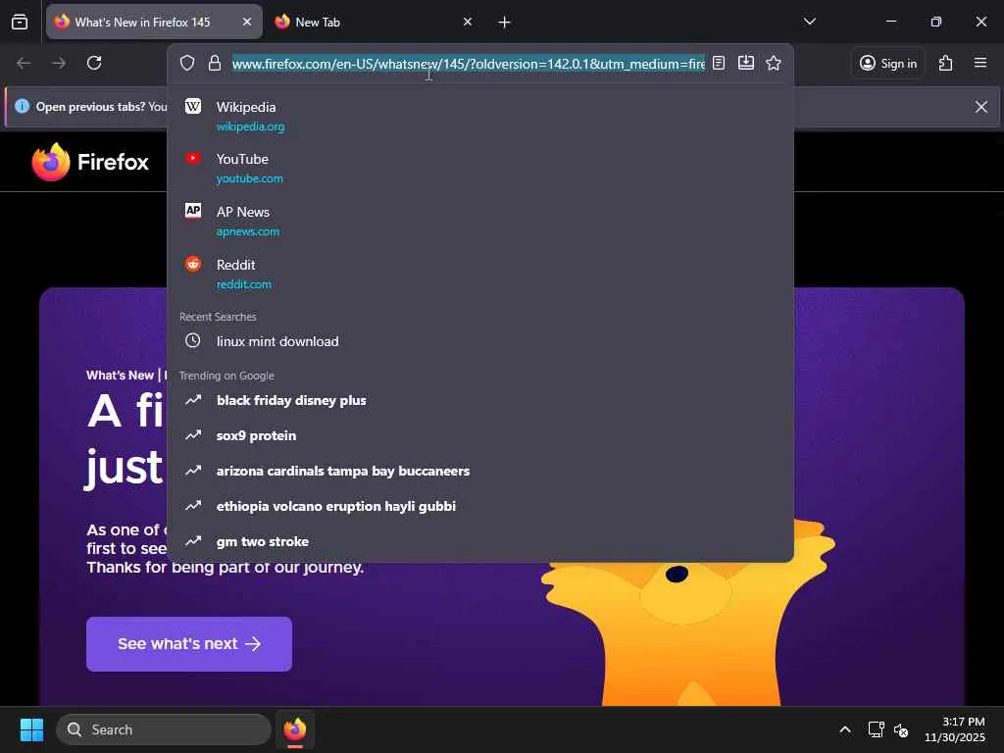The width and height of the screenshot is (1004, 753).
Task: Click the clock history icon
Action: coord(193,340)
